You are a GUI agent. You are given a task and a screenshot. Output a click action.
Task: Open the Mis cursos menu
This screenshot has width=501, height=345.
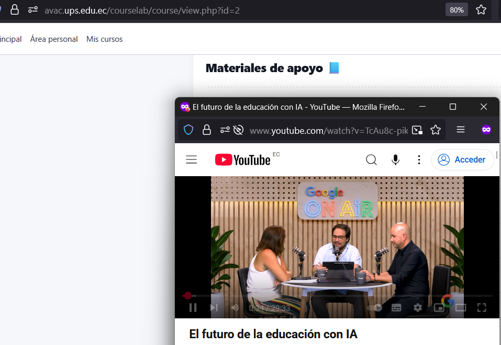click(104, 39)
